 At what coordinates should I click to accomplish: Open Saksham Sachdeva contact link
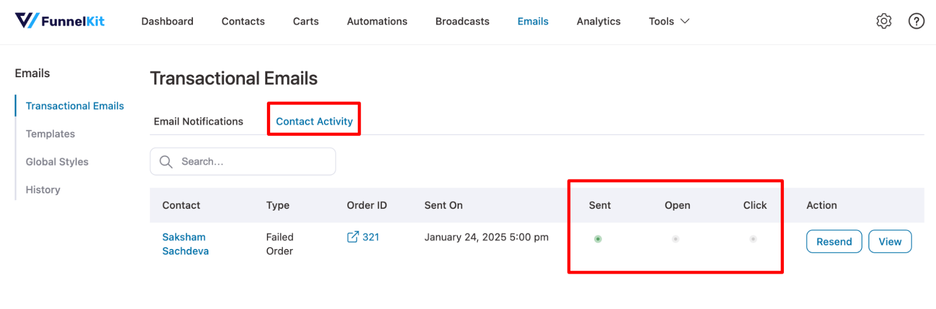click(185, 244)
